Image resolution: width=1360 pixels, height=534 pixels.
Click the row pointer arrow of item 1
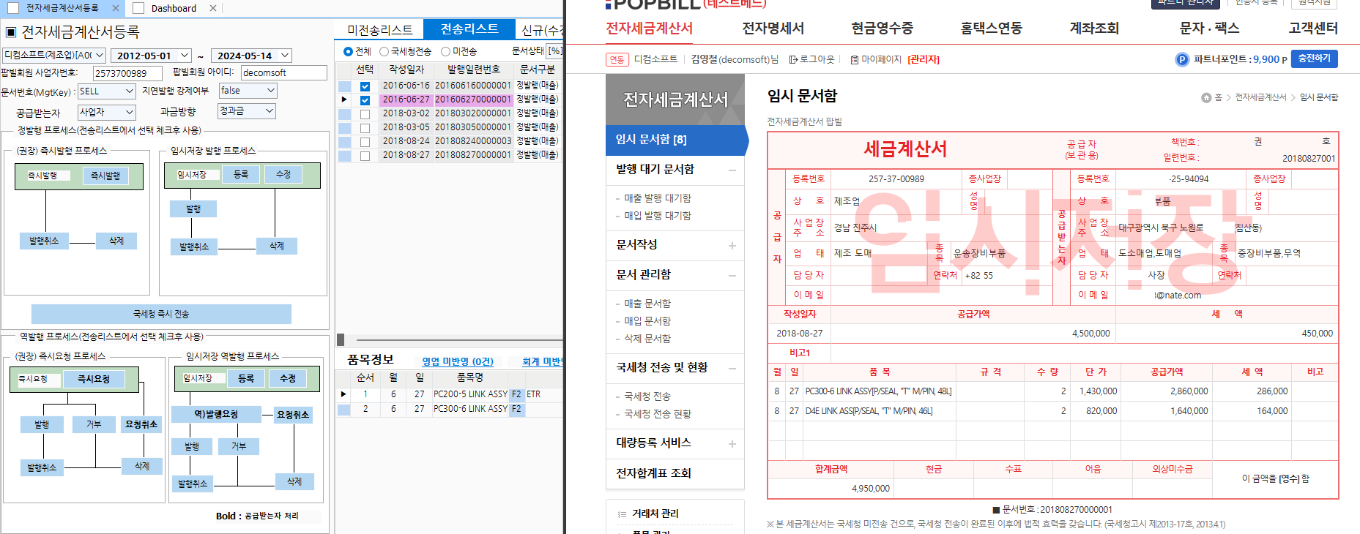point(343,394)
